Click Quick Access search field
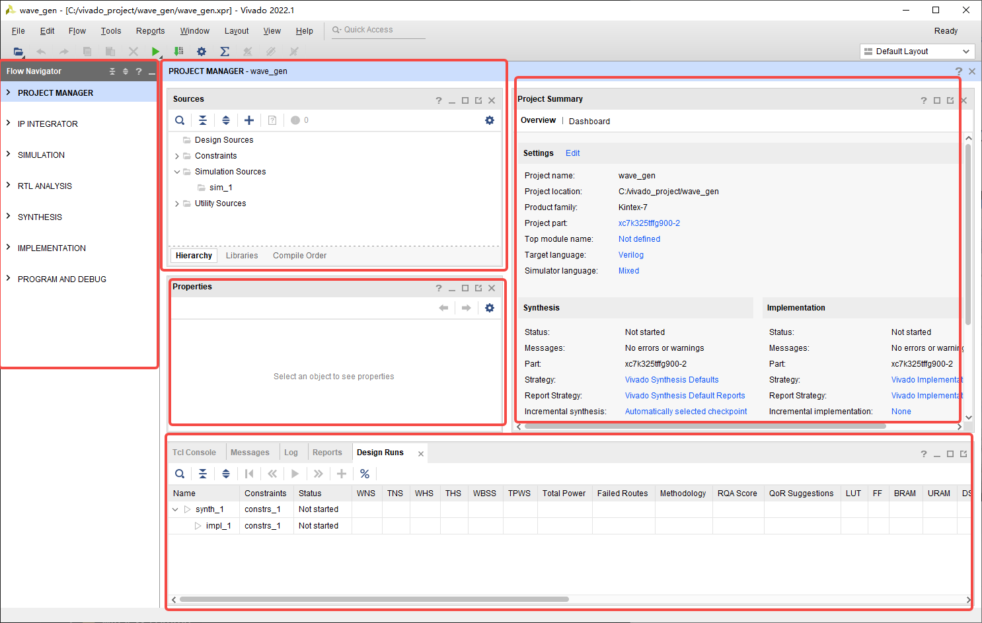The height and width of the screenshot is (623, 982). 378,30
